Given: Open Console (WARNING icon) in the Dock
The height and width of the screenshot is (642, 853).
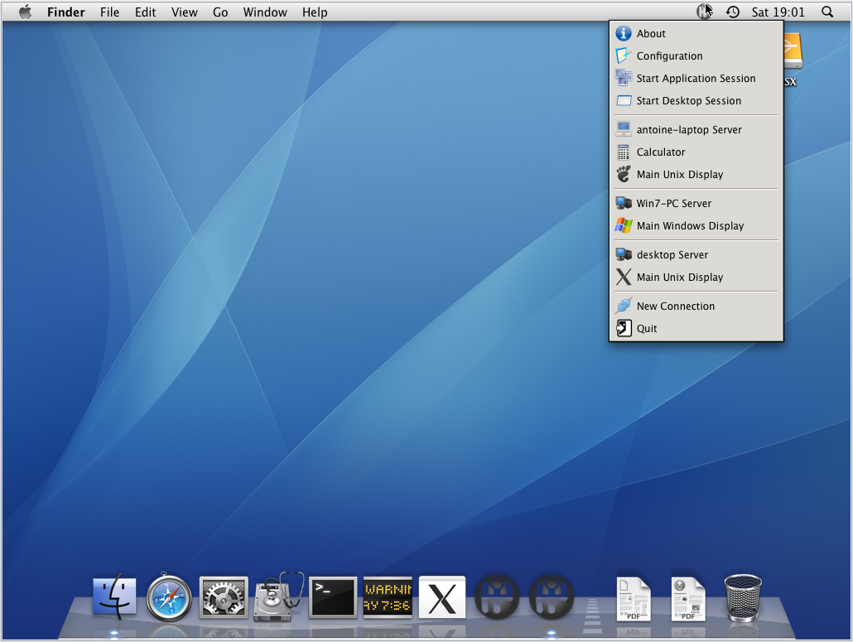Looking at the screenshot, I should click(x=388, y=597).
